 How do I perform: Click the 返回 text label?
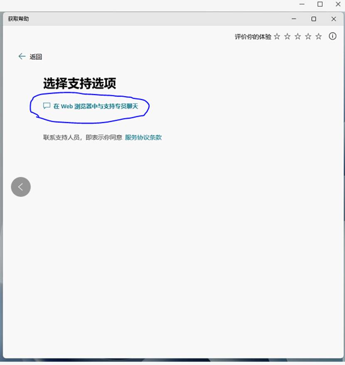(36, 57)
